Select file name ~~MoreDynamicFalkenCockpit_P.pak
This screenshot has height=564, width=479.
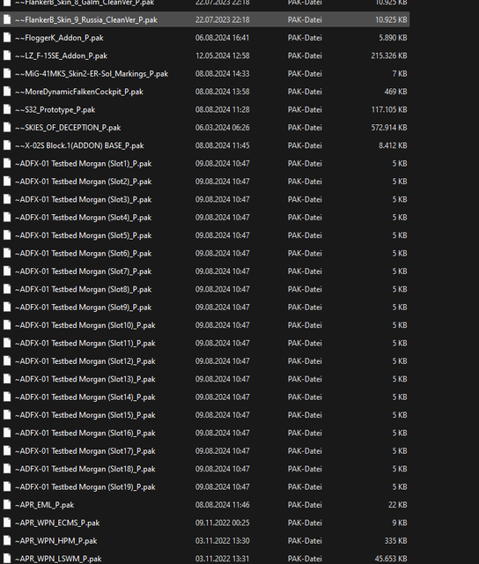pos(79,92)
